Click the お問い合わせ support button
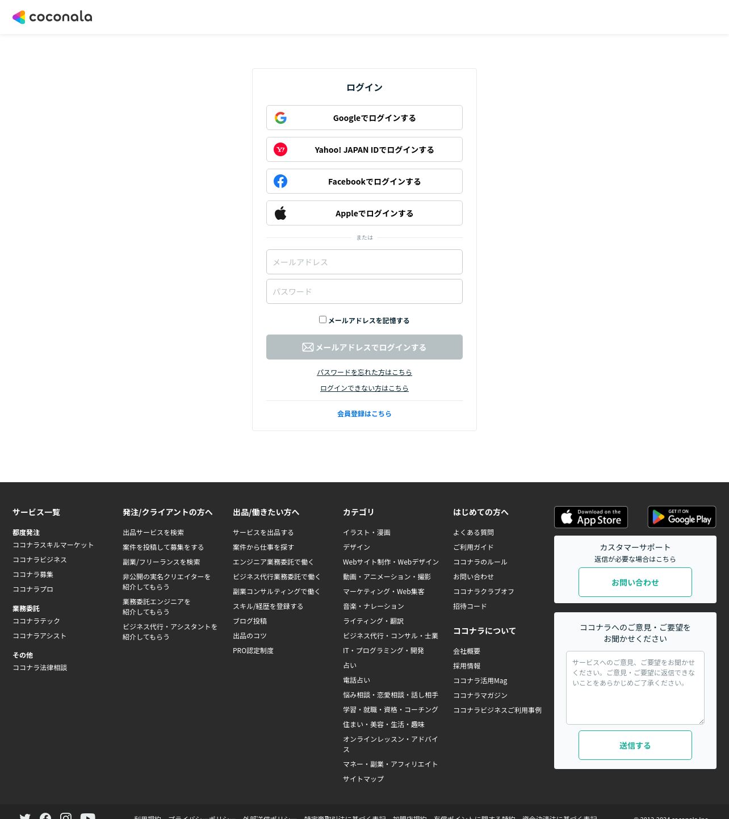This screenshot has height=819, width=729. pos(635,582)
